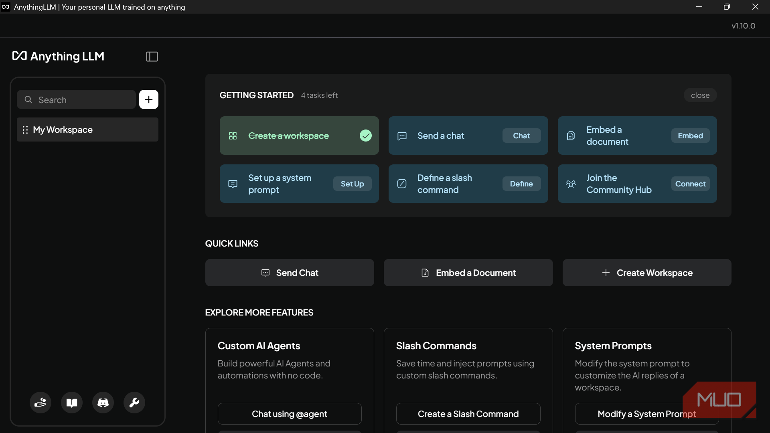Click the Set Up button for system prompt

coord(352,184)
